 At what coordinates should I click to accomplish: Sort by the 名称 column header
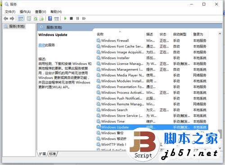[x=100, y=34]
